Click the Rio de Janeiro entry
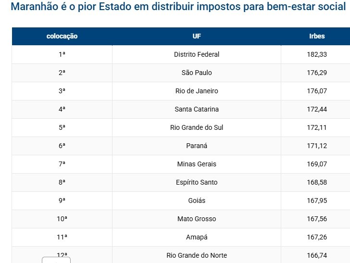This screenshot has height=263, width=350. 197,91
